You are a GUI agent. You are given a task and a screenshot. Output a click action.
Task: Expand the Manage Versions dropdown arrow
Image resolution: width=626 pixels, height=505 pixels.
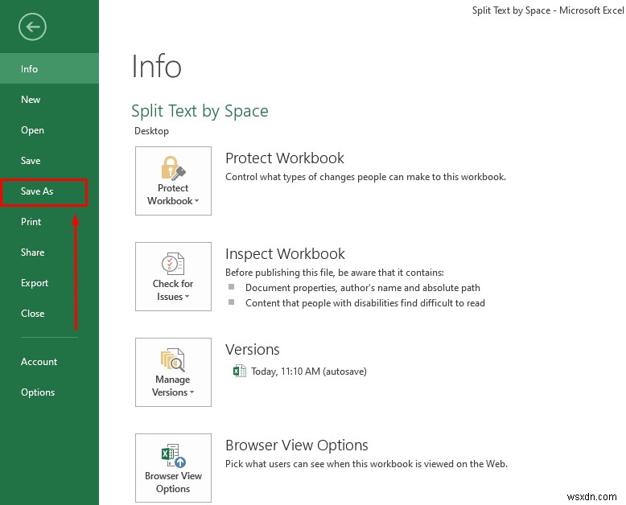click(192, 392)
